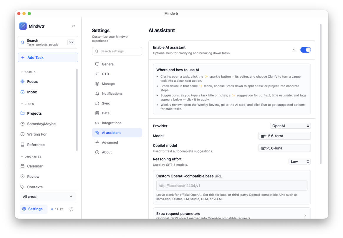Open the Inbox tray icon

[x=23, y=92]
